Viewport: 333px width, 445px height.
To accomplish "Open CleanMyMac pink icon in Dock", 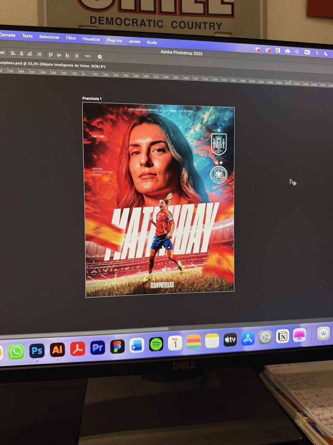I will [x=300, y=335].
